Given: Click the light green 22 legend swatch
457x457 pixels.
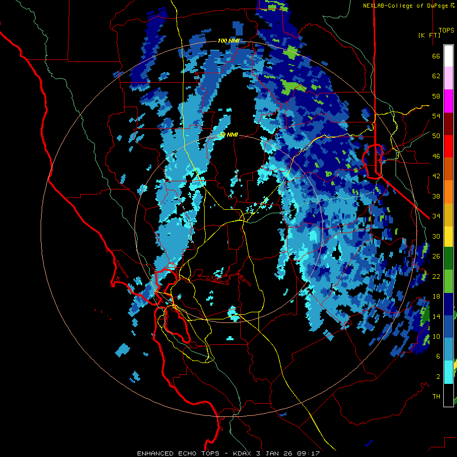Looking at the screenshot, I should coord(448,281).
